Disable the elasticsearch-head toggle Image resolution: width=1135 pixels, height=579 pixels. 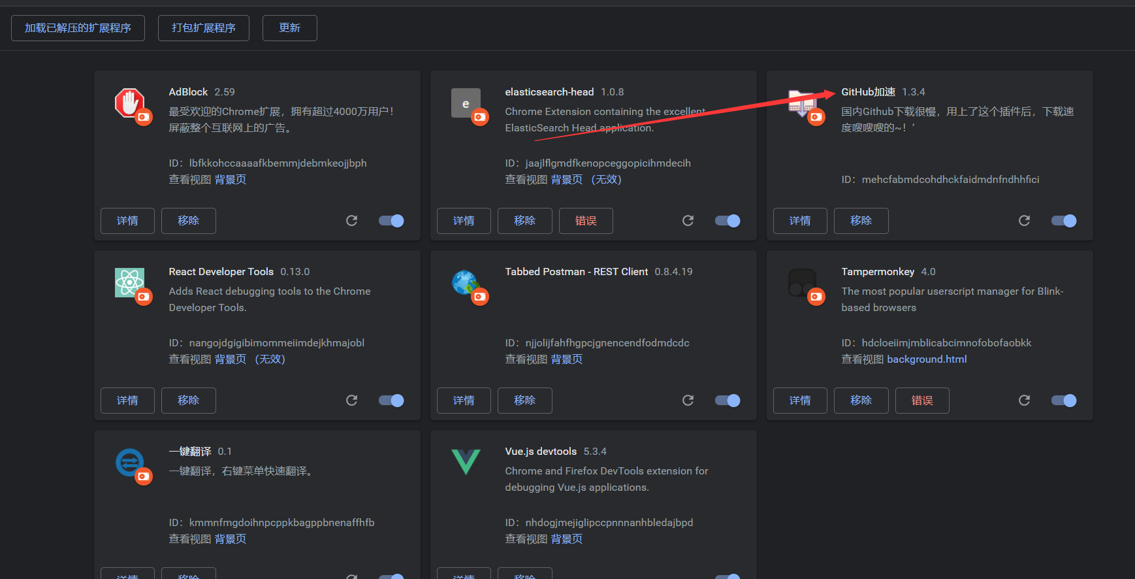point(727,221)
